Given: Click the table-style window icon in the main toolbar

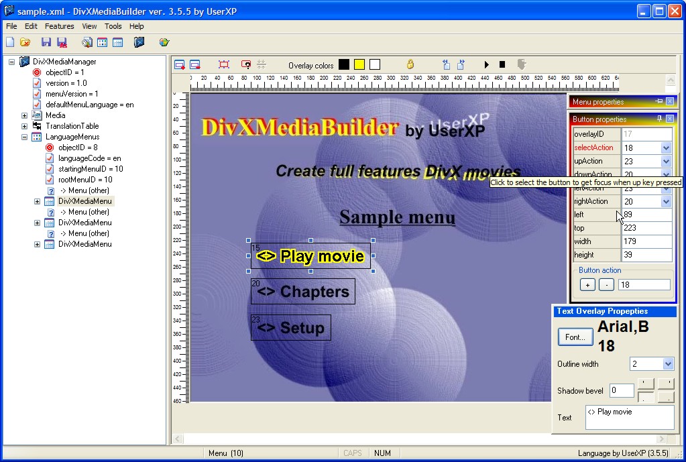Looking at the screenshot, I should [x=118, y=42].
